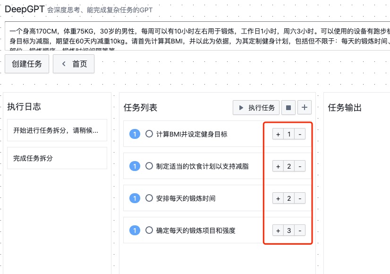390x274 pixels.
Task: Start execution with the 执行任务 button
Action: (x=256, y=108)
